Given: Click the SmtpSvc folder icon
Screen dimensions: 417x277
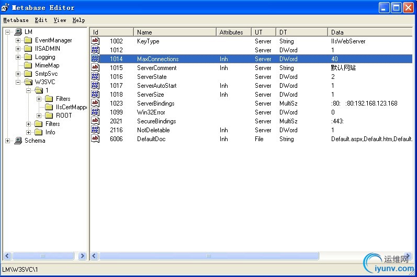Looking at the screenshot, I should pyautogui.click(x=28, y=74).
